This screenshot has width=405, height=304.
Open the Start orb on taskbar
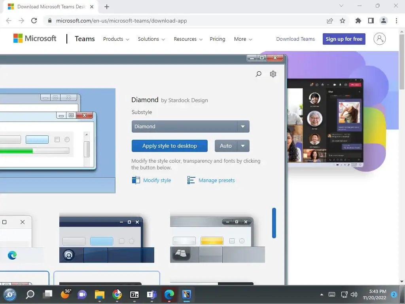(10, 294)
